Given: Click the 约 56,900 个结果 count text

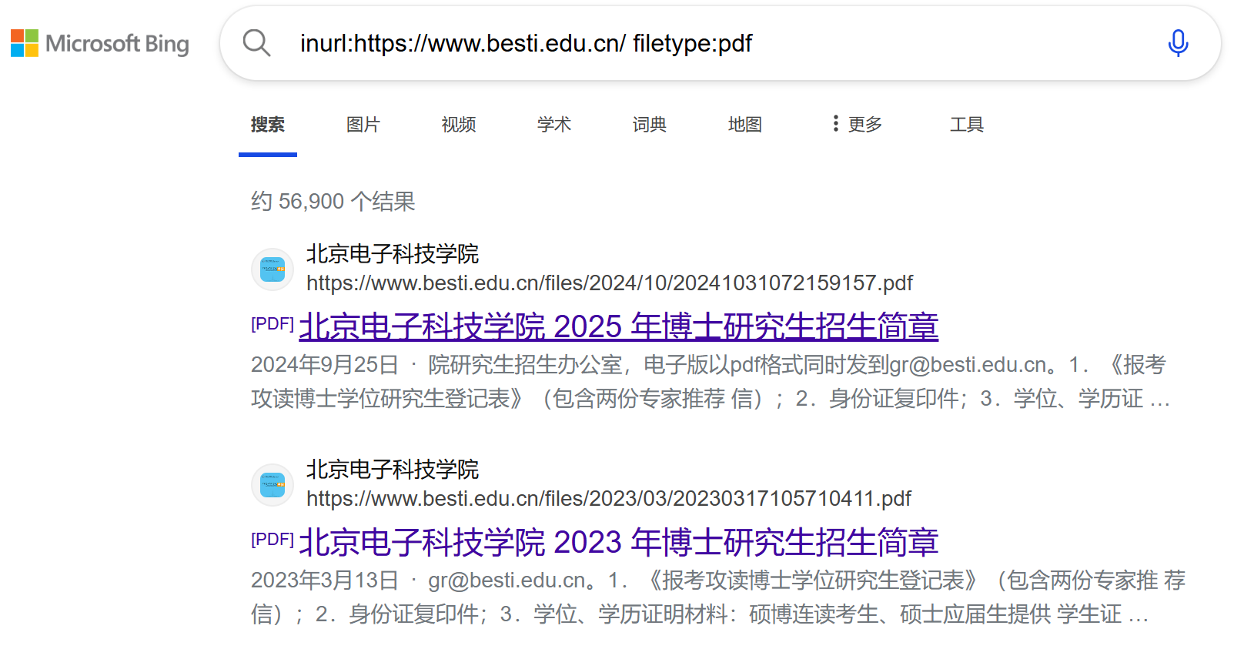Looking at the screenshot, I should point(333,201).
